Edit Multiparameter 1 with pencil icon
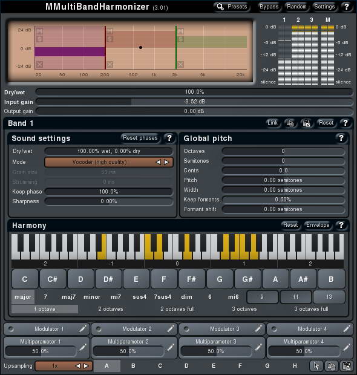357x375 pixels. 82,348
